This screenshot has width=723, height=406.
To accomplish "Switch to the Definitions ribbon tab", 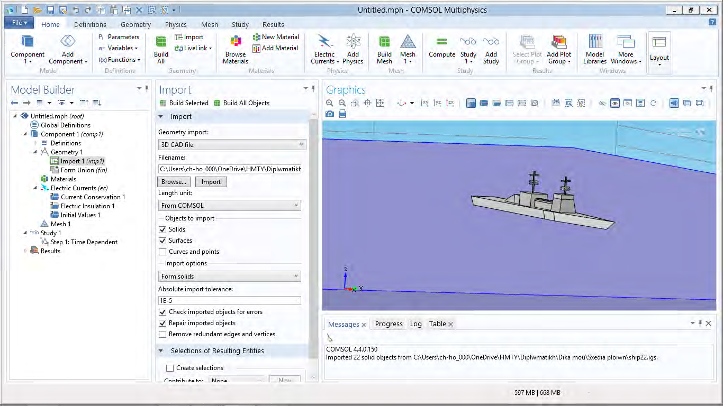I will pos(90,24).
